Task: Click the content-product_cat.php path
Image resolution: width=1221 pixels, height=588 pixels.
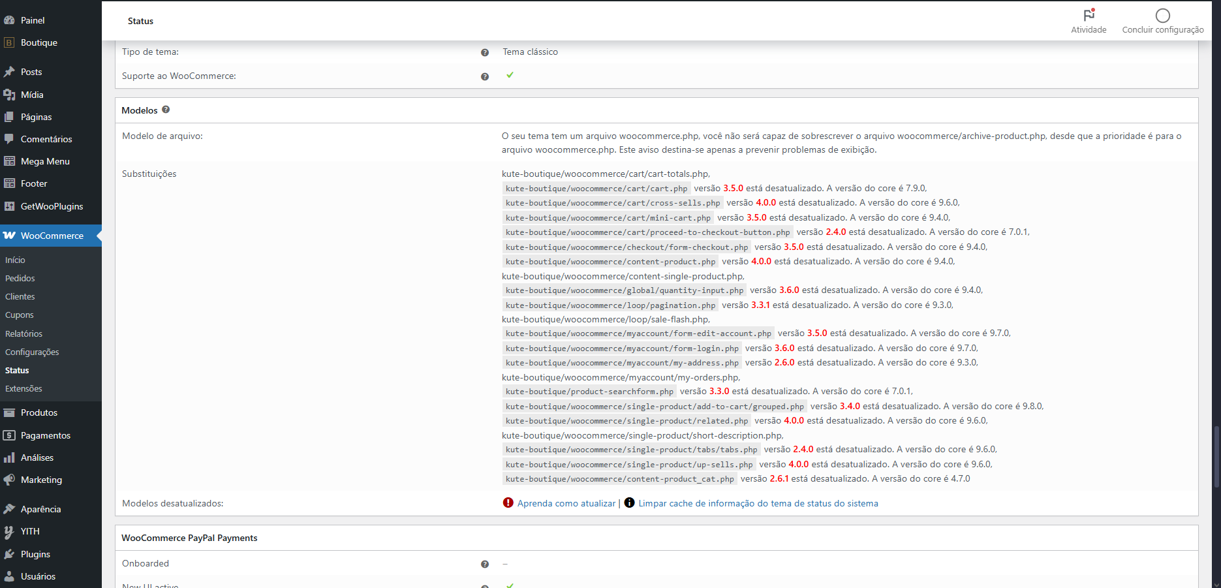Action: pos(620,479)
